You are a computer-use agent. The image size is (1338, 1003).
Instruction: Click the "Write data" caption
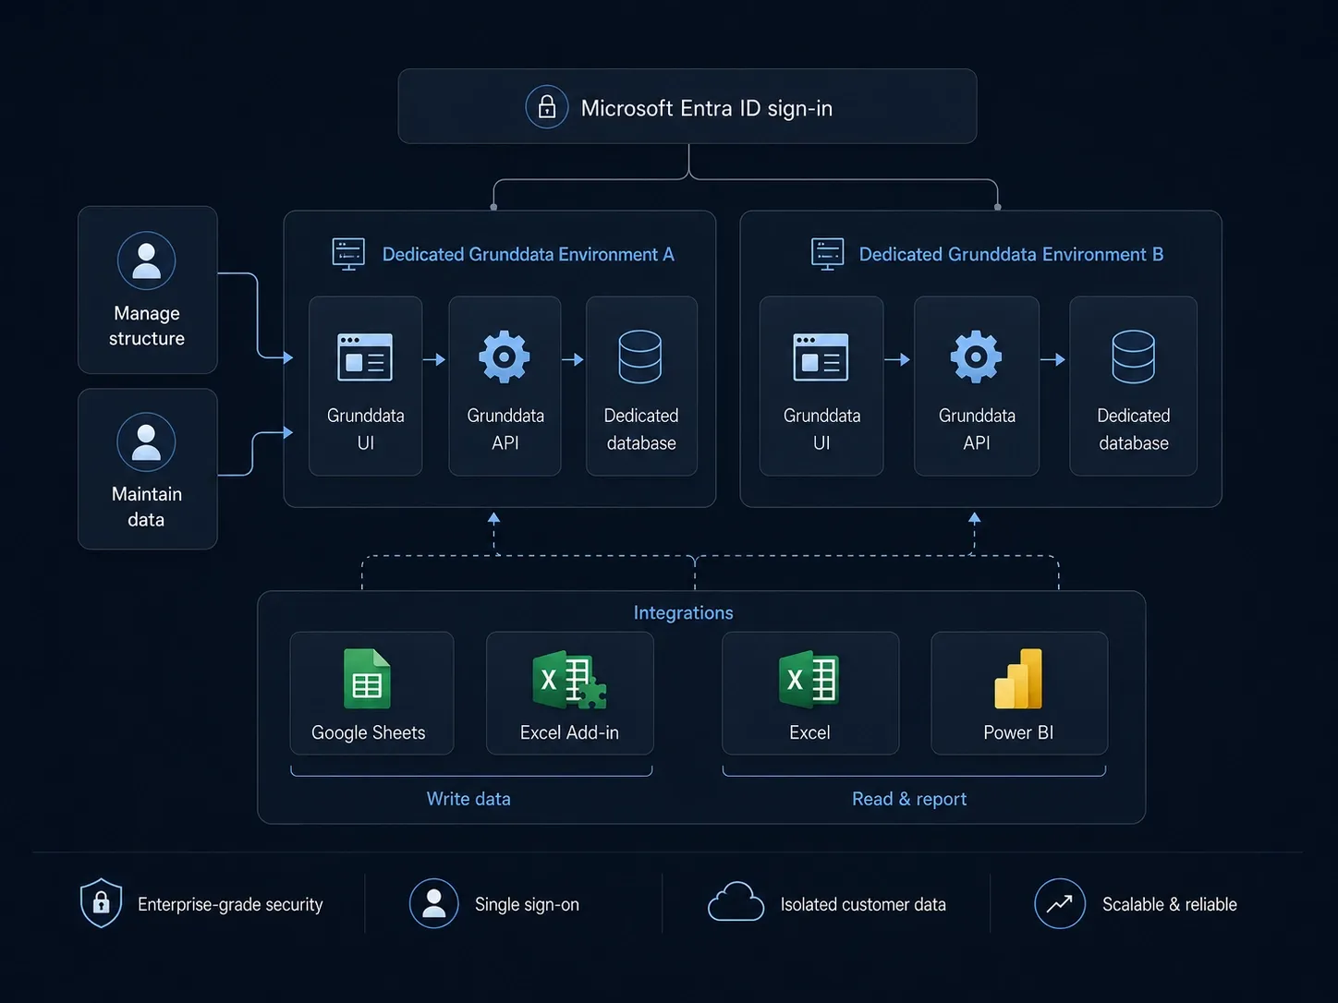pyautogui.click(x=468, y=799)
